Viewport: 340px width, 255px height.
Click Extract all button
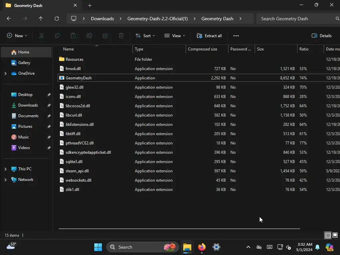click(x=209, y=36)
